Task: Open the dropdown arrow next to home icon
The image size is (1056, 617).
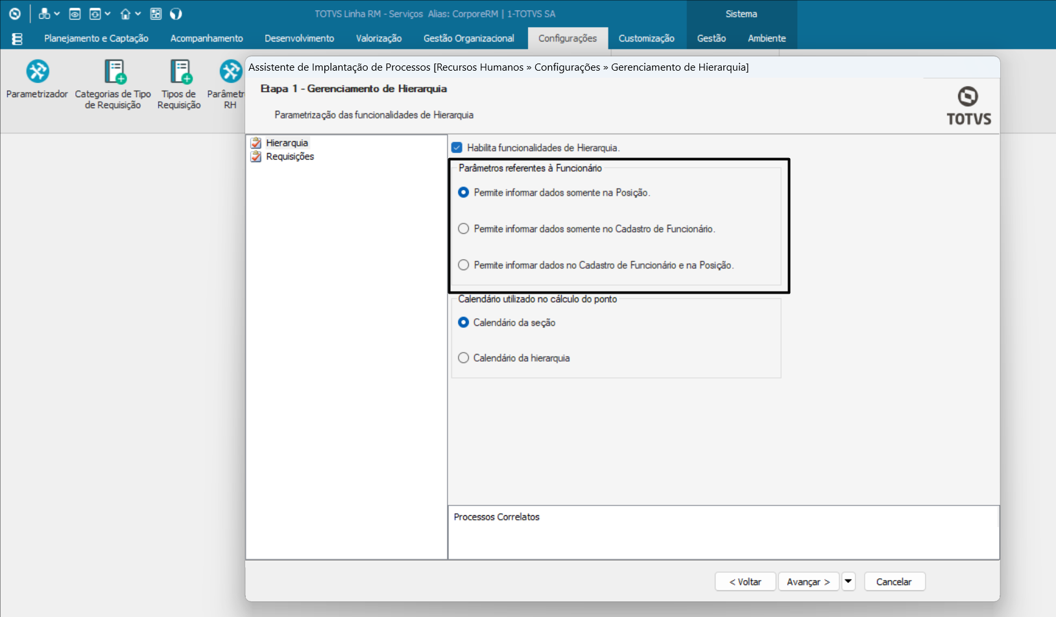Action: [138, 14]
